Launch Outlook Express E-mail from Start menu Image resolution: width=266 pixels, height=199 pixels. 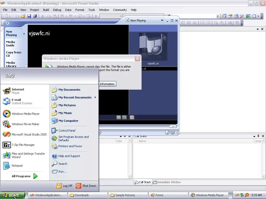(x=17, y=101)
